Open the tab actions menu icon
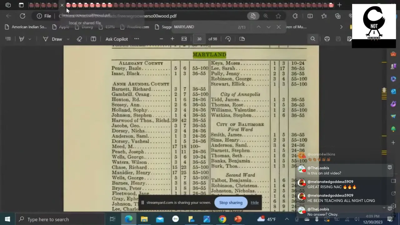The width and height of the screenshot is (400, 225). (x=21, y=5)
